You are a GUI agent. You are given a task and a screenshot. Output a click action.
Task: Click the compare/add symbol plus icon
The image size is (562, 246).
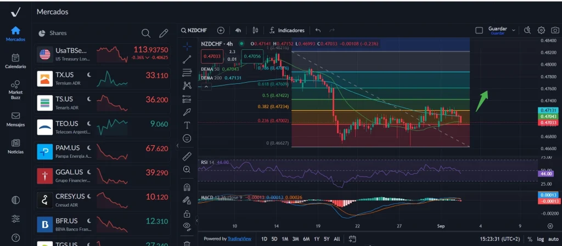(221, 30)
